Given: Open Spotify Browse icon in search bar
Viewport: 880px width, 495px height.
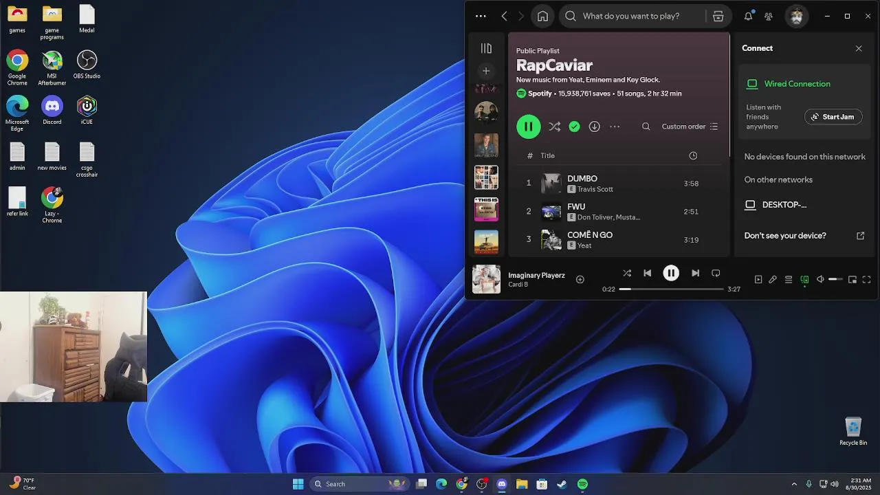Looking at the screenshot, I should tap(718, 16).
